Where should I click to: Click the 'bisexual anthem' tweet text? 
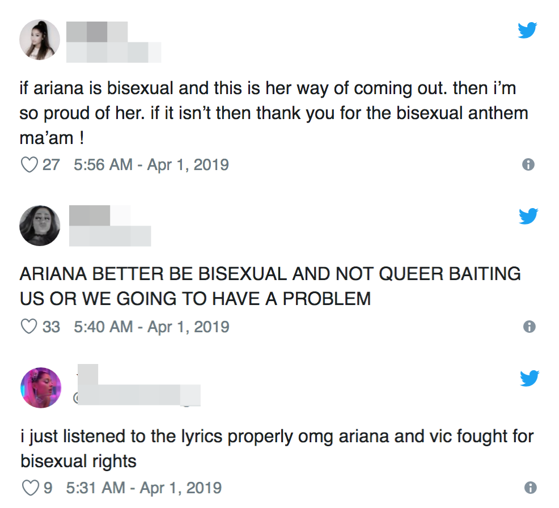(274, 113)
